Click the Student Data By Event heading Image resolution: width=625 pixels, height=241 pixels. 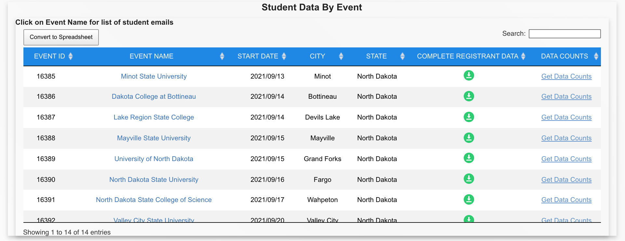click(312, 7)
